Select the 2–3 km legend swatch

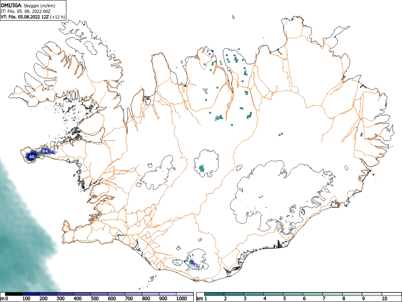pyautogui.click(x=234, y=294)
